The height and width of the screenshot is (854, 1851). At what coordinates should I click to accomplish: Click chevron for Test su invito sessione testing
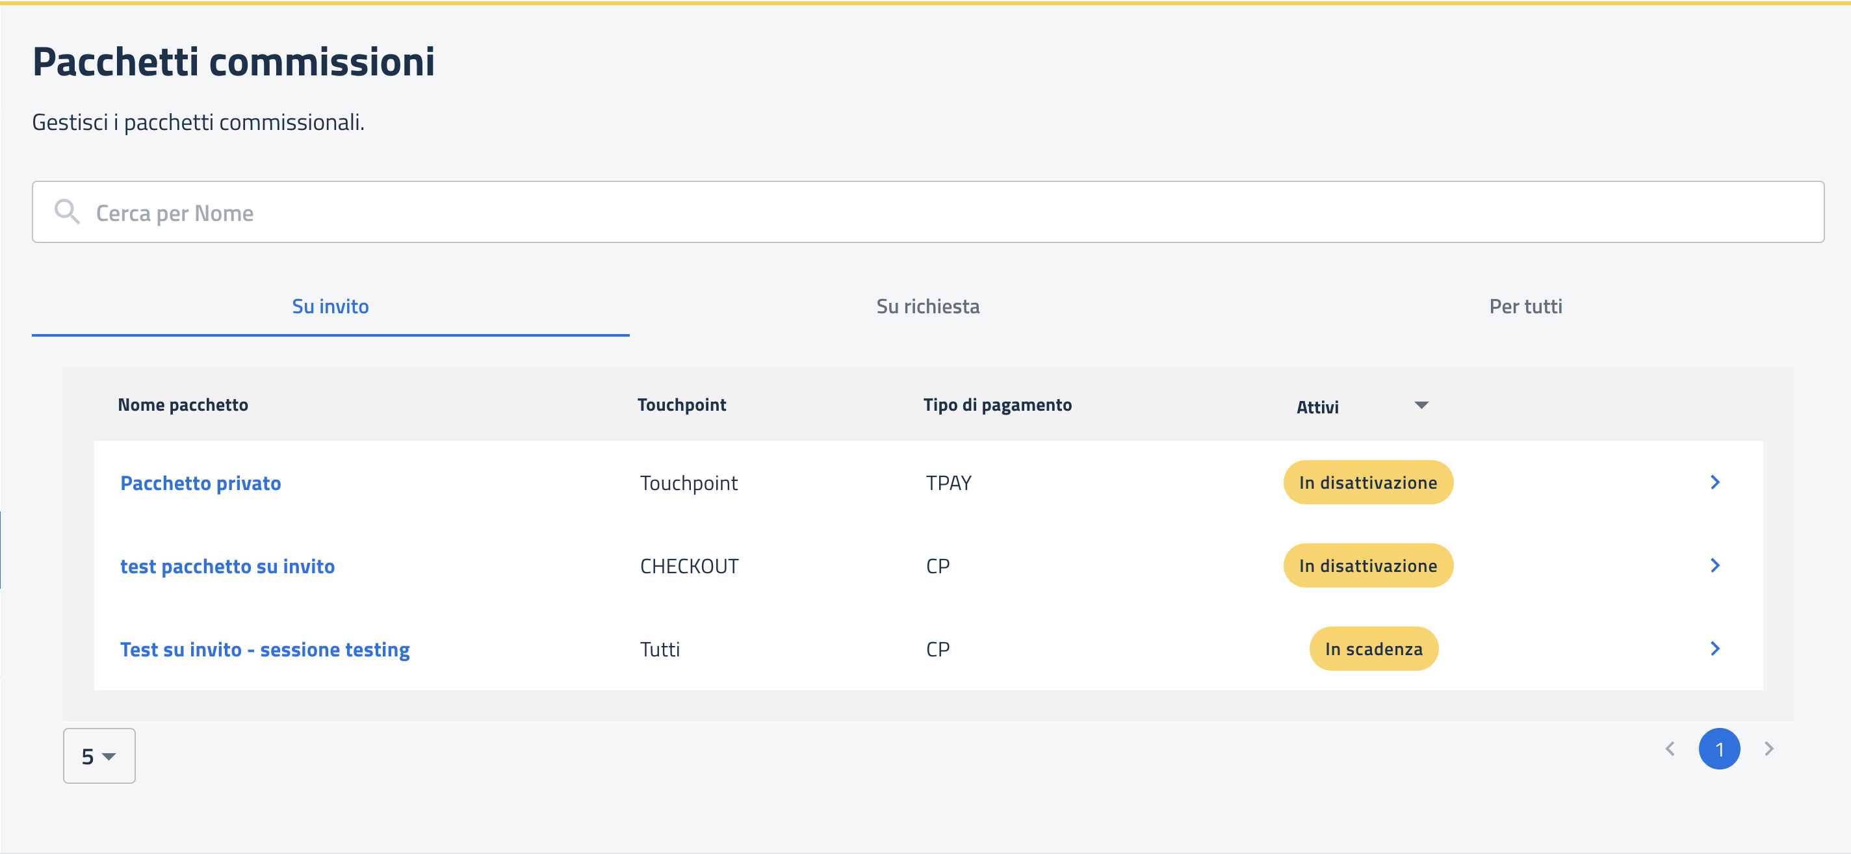1715,649
